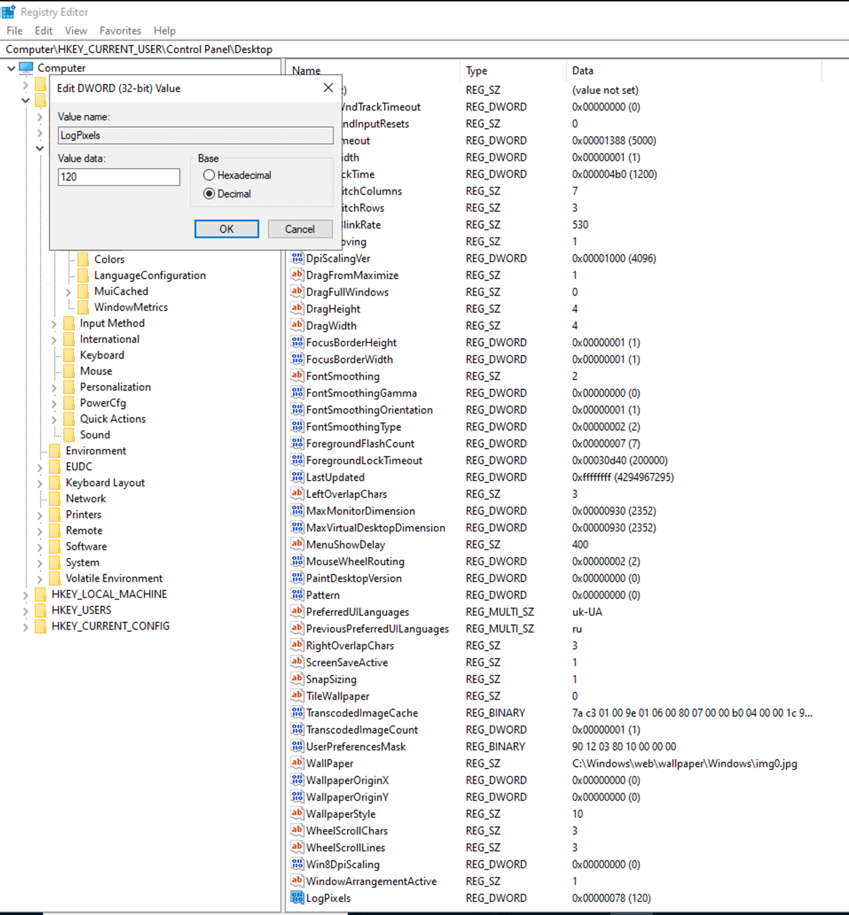Screen dimensions: 849x915
Task: Cancel the Edit DWORD dialog
Action: 300,229
